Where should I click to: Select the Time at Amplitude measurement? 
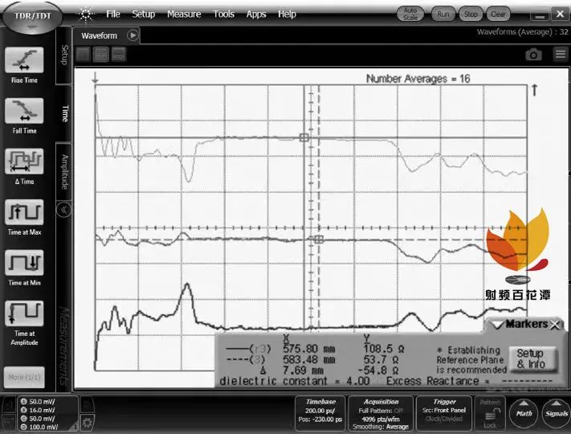point(24,313)
